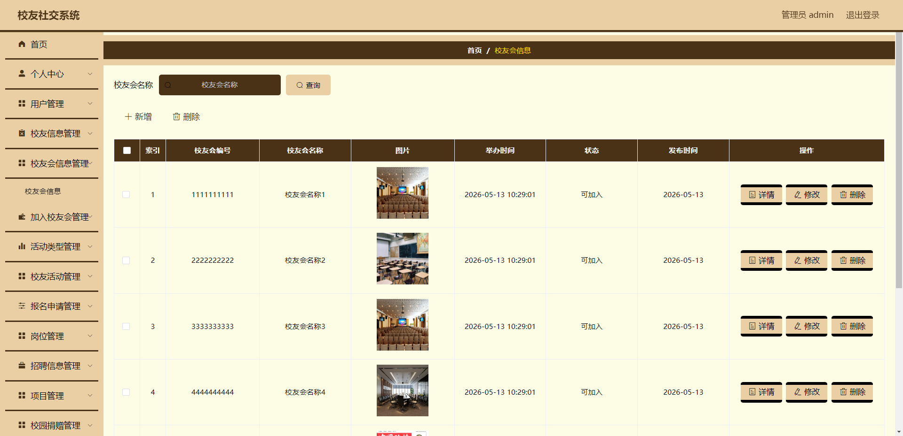Check the checkbox for row 校友会名称2

(126, 260)
